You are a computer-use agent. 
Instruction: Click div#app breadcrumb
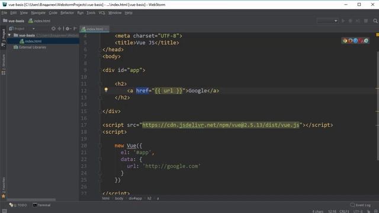[136, 198]
